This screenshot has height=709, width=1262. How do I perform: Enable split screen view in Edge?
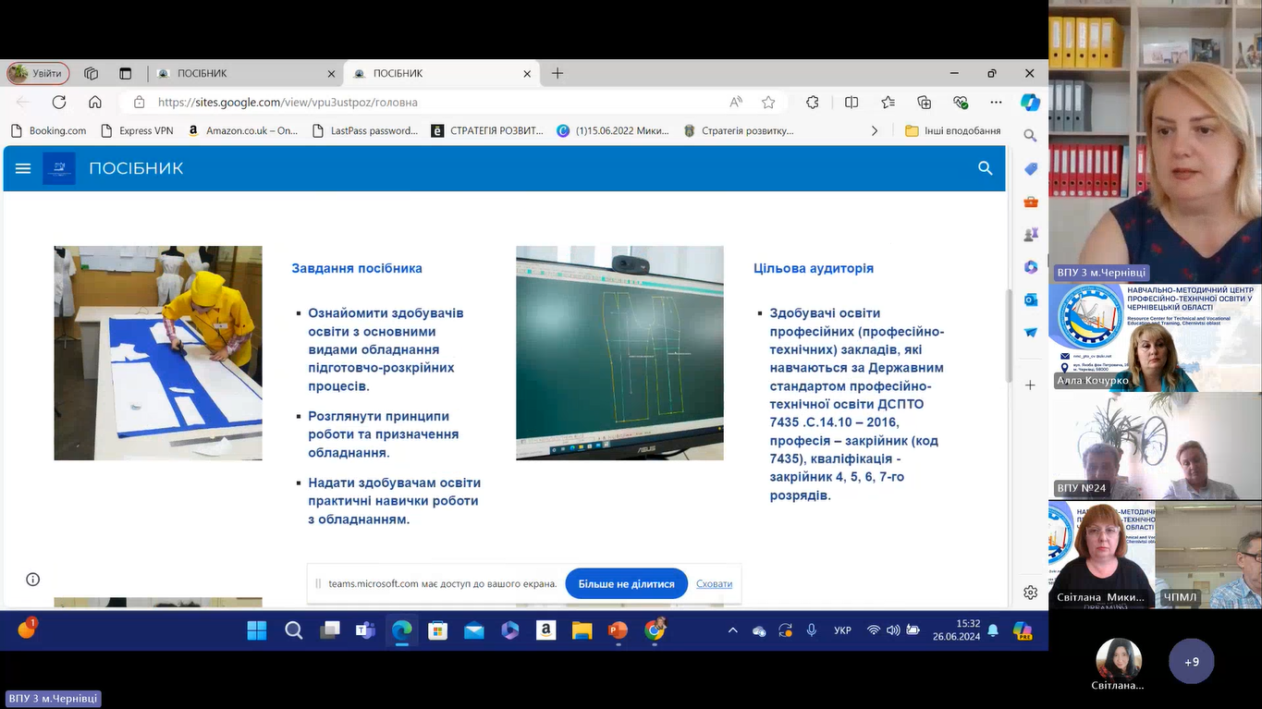pyautogui.click(x=852, y=103)
